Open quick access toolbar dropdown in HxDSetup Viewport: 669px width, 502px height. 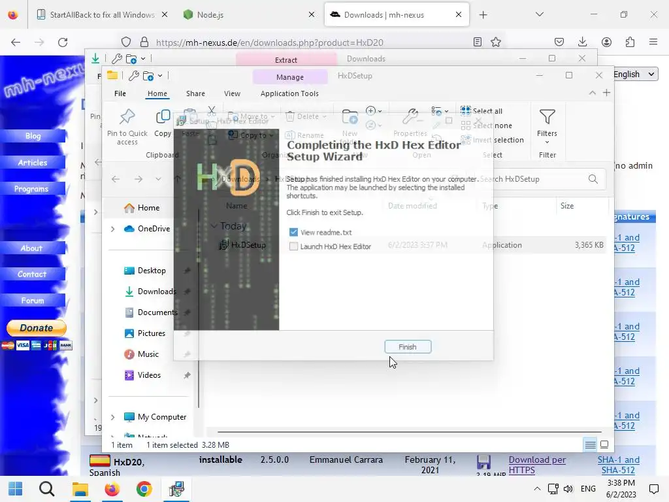click(160, 76)
